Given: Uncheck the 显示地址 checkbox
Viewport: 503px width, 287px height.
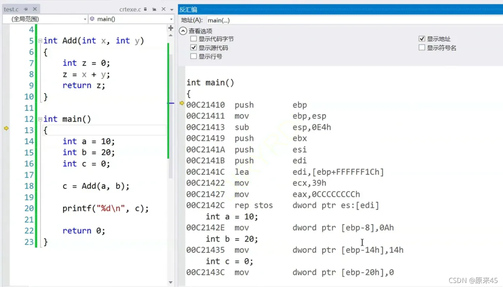Looking at the screenshot, I should 422,39.
